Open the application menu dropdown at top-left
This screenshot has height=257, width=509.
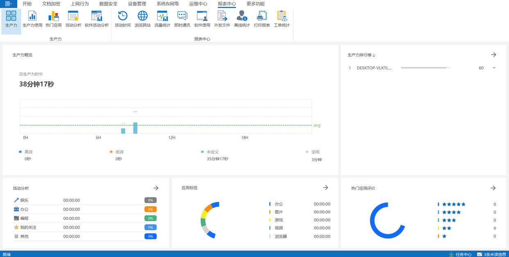pos(9,4)
